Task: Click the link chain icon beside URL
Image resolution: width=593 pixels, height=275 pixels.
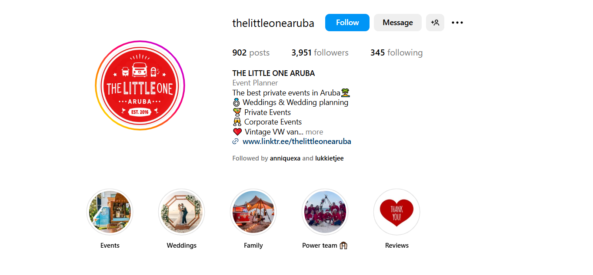Action: click(236, 141)
